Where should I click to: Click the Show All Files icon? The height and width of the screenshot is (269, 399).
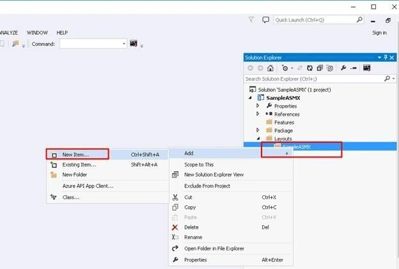click(x=330, y=68)
